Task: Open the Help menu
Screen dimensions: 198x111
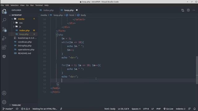Action: pyautogui.click(x=46, y=5)
